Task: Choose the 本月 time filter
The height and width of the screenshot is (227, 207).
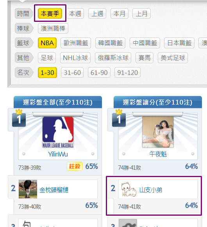Action: [120, 14]
